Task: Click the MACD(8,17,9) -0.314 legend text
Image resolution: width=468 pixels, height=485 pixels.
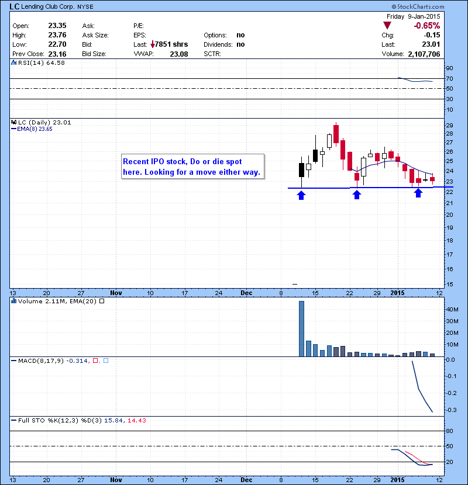Action: (x=54, y=361)
